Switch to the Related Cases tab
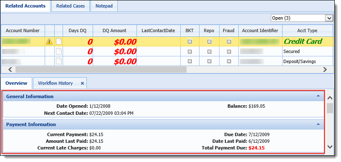The height and width of the screenshot is (162, 341). (x=71, y=6)
